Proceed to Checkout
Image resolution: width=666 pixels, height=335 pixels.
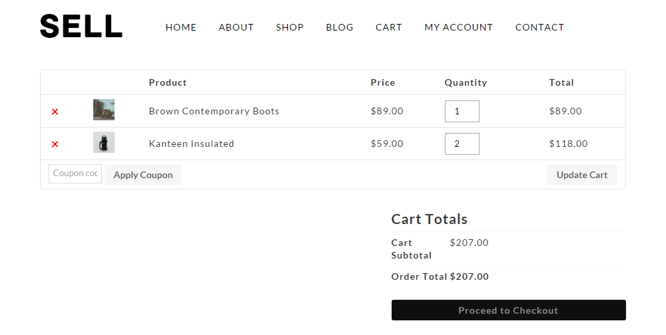pos(508,310)
